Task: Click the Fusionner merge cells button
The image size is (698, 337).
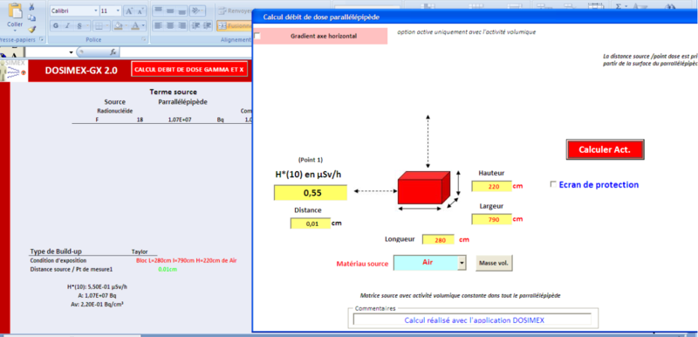Action: click(235, 26)
